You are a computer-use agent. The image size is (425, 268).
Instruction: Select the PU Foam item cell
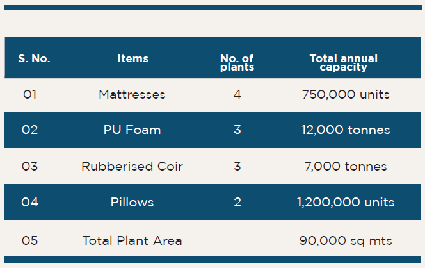pyautogui.click(x=132, y=130)
